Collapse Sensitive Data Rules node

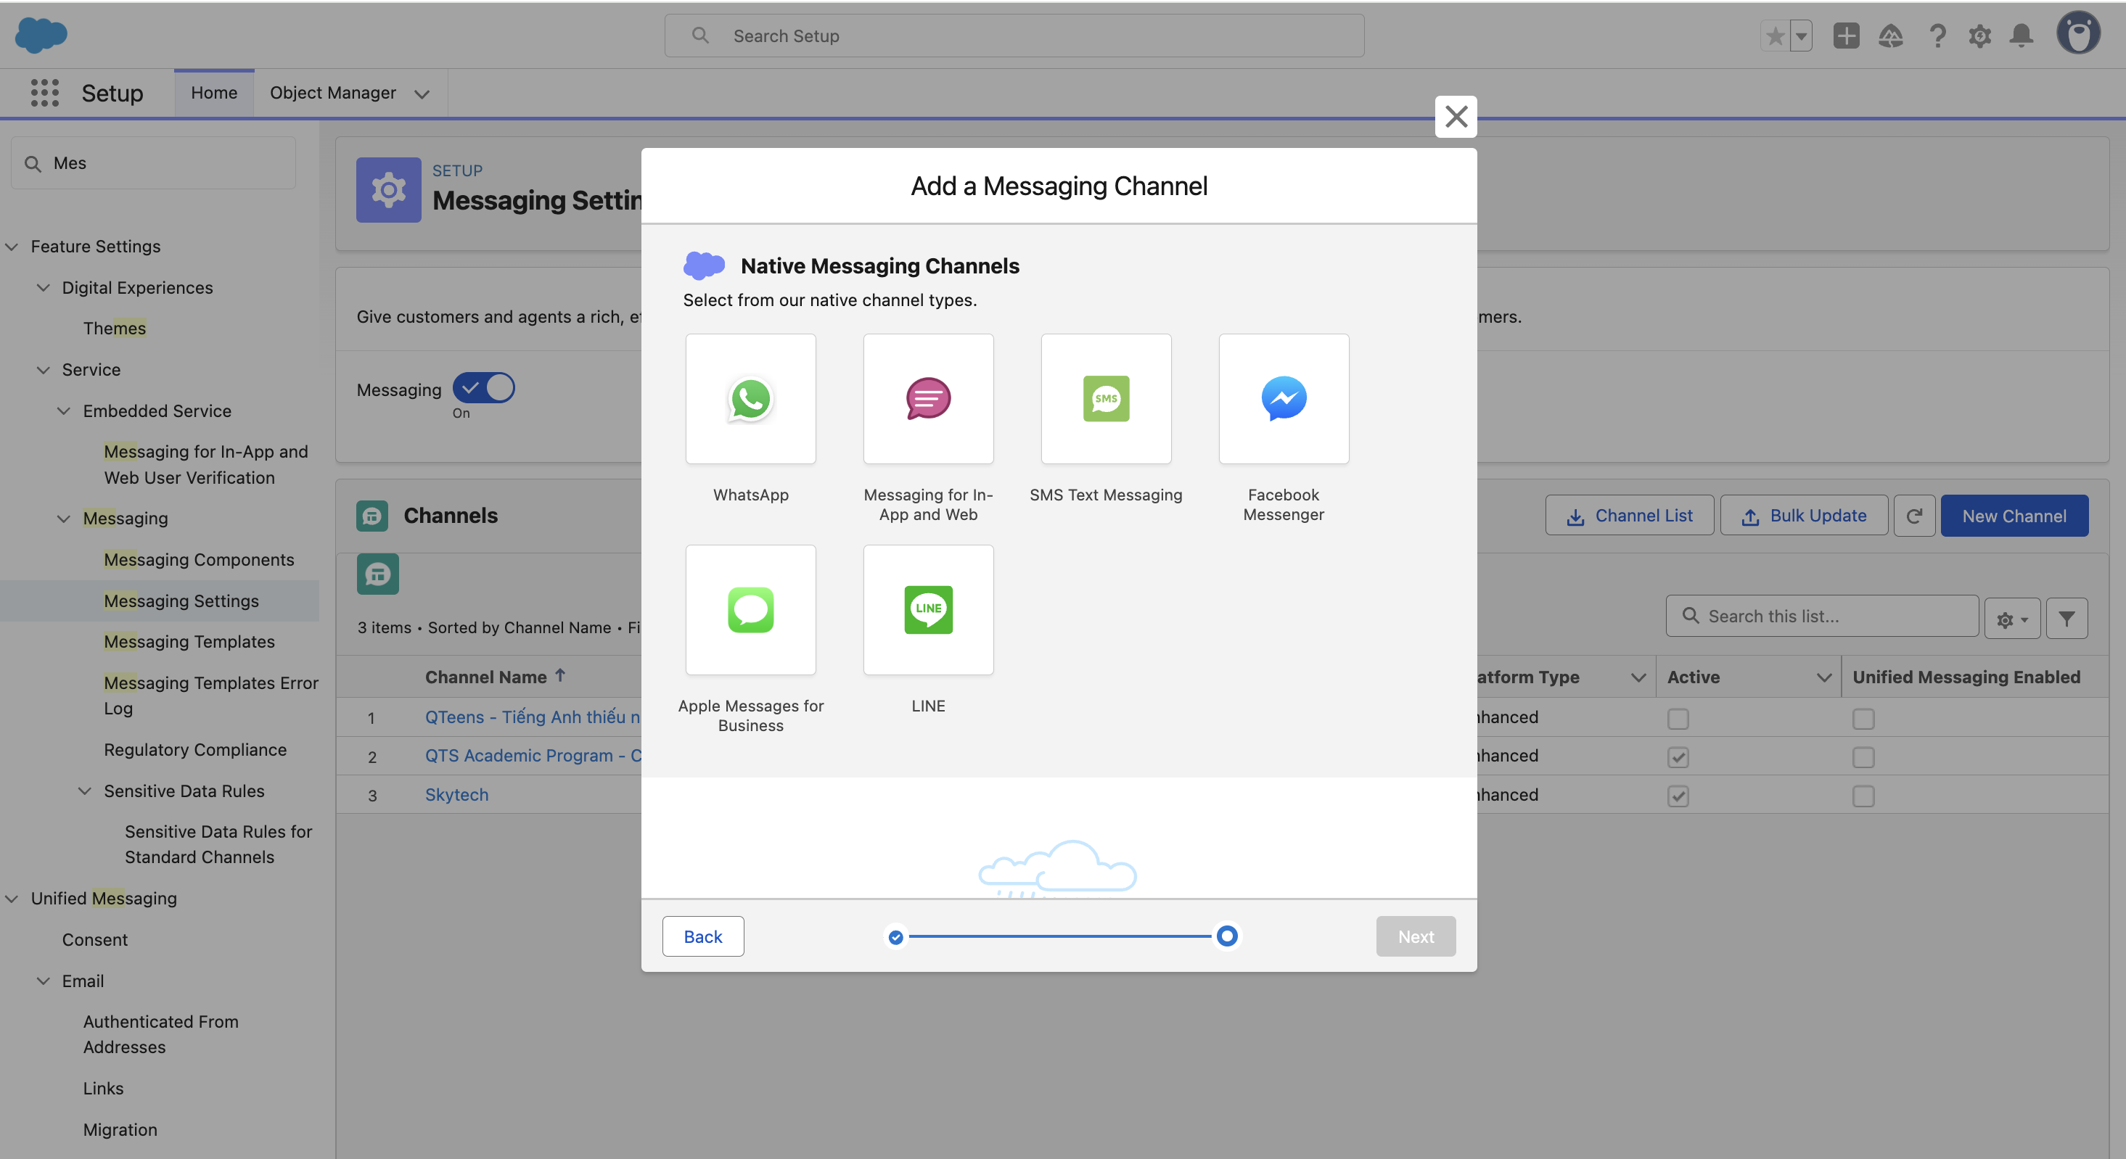tap(84, 791)
